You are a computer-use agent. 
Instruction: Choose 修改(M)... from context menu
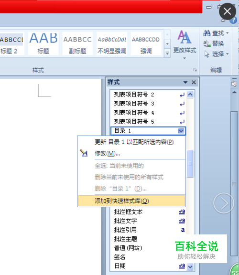click(131, 153)
